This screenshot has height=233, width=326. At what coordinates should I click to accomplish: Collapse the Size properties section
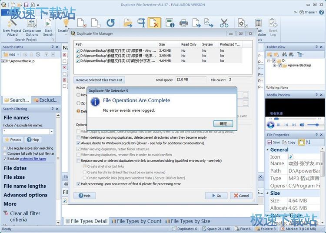(268, 193)
